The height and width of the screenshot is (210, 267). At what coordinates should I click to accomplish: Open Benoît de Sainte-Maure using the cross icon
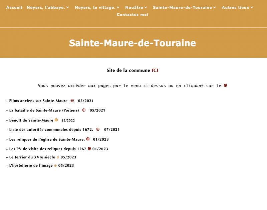click(57, 119)
